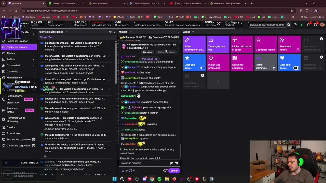Click Iniciar una predicción shortcut

coord(218,63)
